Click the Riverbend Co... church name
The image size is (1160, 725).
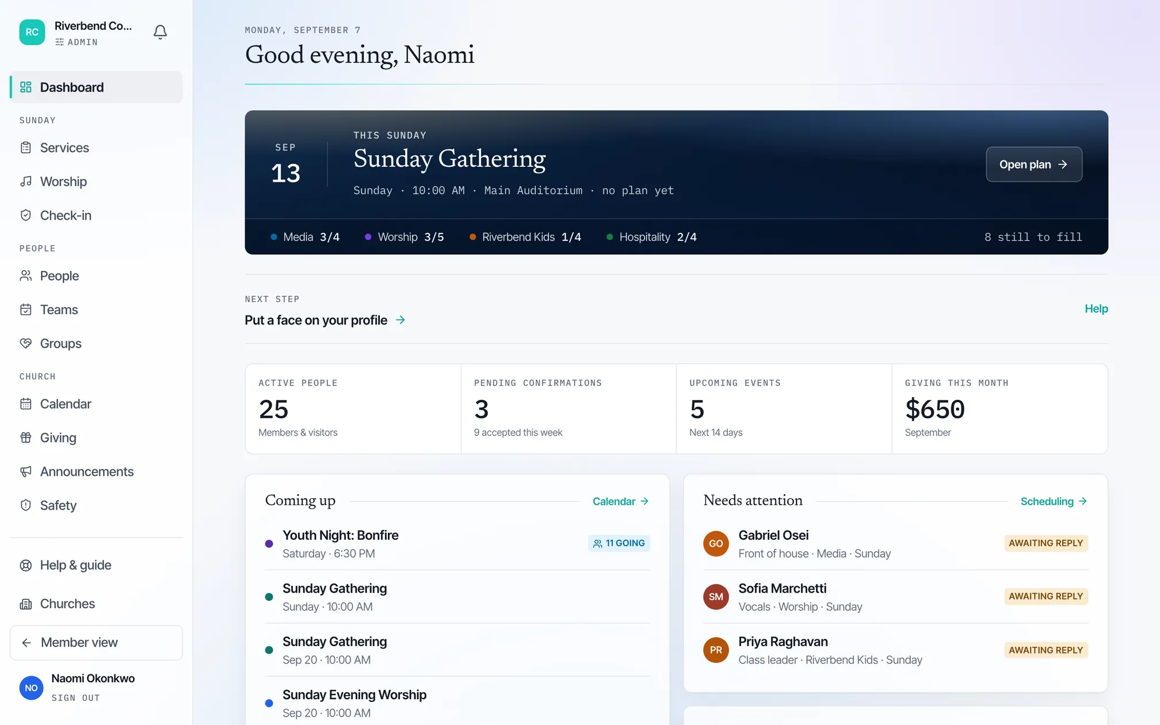pyautogui.click(x=93, y=26)
